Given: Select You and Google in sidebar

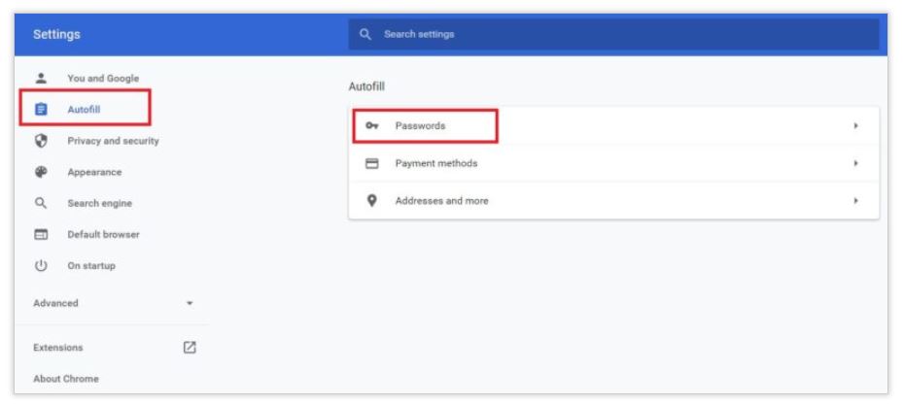Looking at the screenshot, I should pyautogui.click(x=103, y=78).
